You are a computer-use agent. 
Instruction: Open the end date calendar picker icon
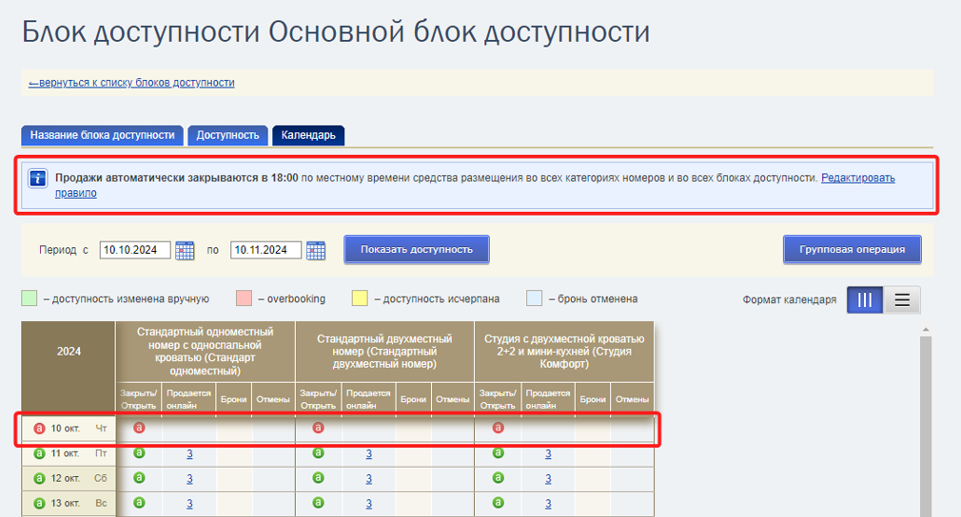pos(316,250)
